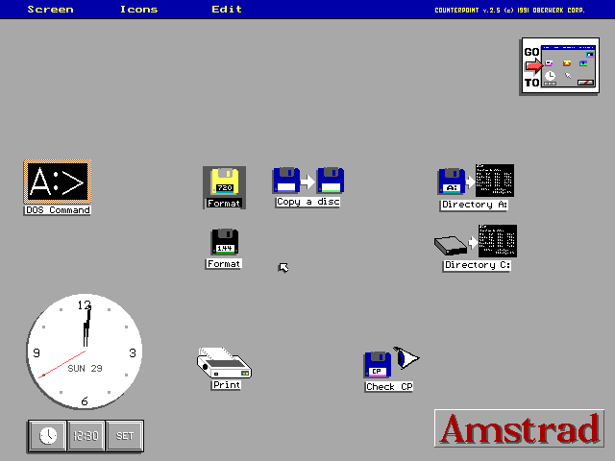Switch to digital 12:30 clock display
The image size is (615, 461).
(x=86, y=436)
